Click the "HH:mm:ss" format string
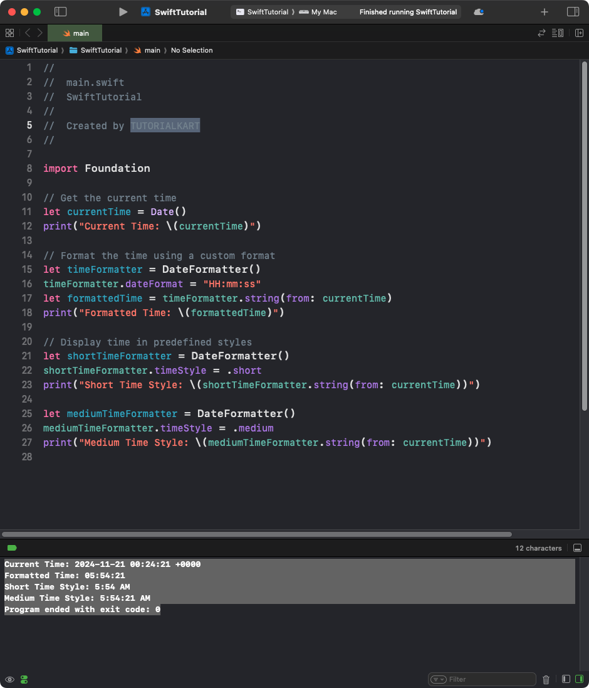Viewport: 589px width, 688px height. click(232, 284)
